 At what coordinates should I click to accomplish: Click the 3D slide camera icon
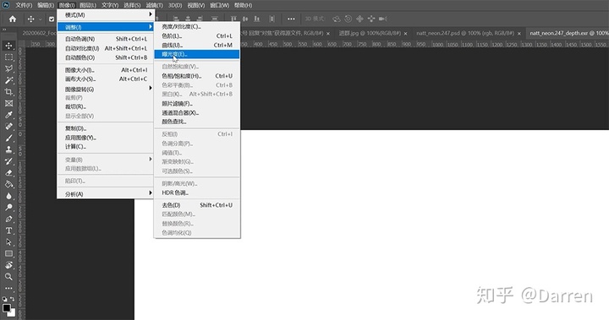point(371,19)
